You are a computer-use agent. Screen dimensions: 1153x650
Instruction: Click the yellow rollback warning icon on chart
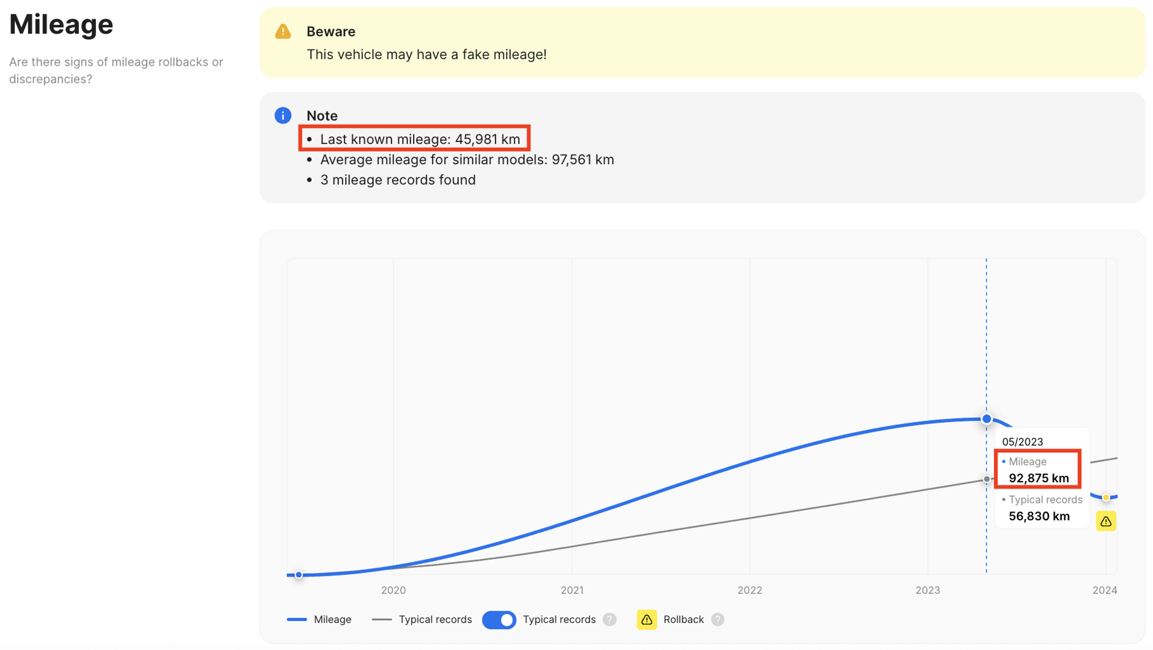(x=1106, y=521)
